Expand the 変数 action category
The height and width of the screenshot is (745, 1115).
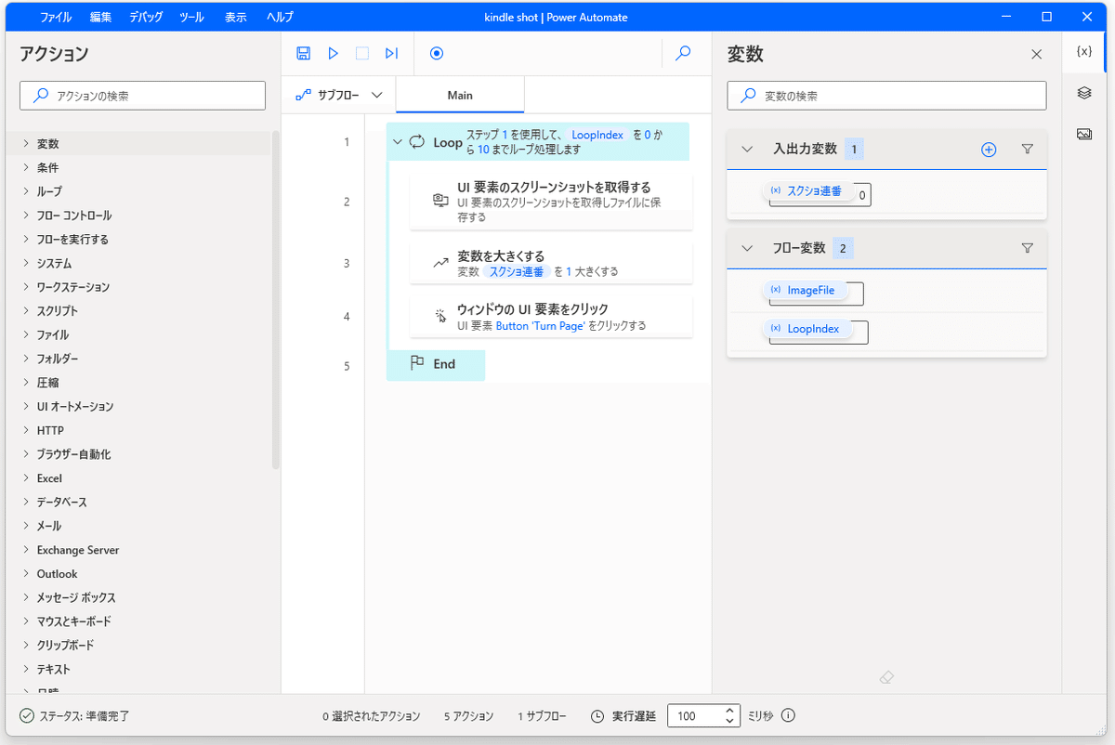pos(26,144)
